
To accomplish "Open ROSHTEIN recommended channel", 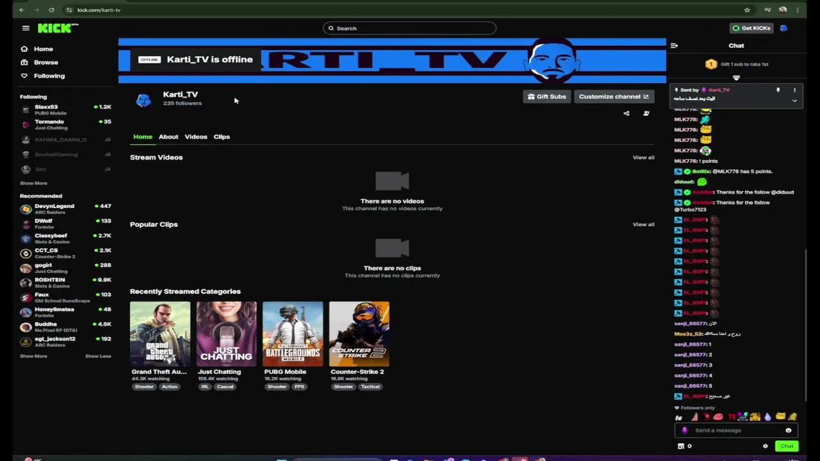I will (x=65, y=282).
